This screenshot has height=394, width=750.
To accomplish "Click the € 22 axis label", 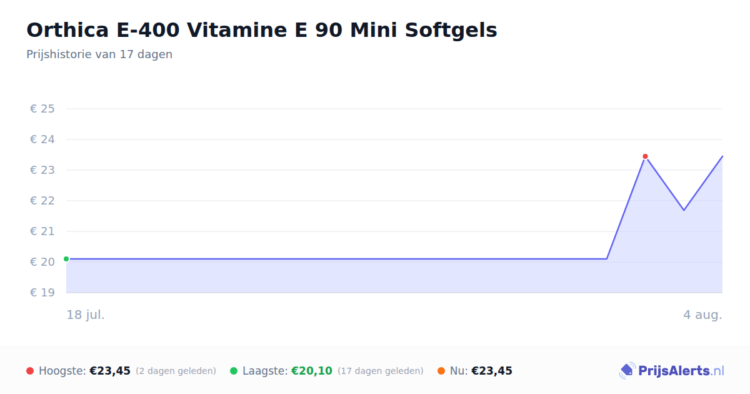I will coord(42,201).
